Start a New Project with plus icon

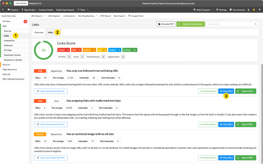click(x=28, y=10)
